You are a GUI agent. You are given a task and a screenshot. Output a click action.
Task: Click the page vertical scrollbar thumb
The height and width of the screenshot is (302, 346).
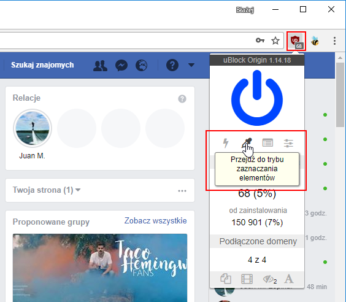340,95
